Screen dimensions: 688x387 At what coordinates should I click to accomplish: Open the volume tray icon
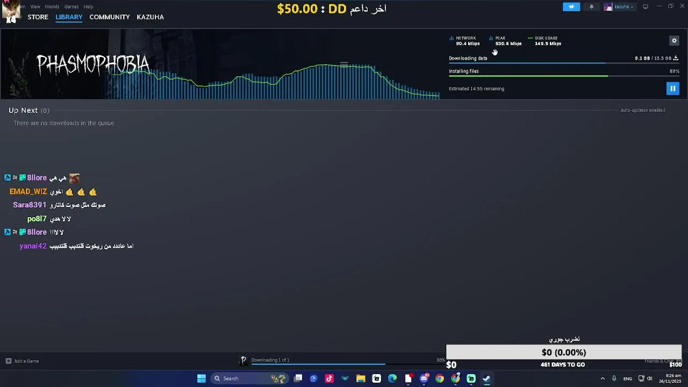point(649,378)
